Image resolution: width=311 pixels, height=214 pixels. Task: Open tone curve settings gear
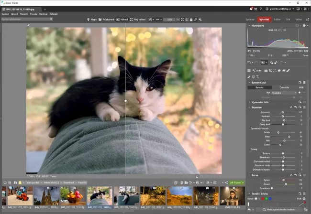click(304, 198)
